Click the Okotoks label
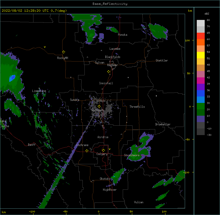The width and height of the screenshot is (220, 215). coord(105,179)
